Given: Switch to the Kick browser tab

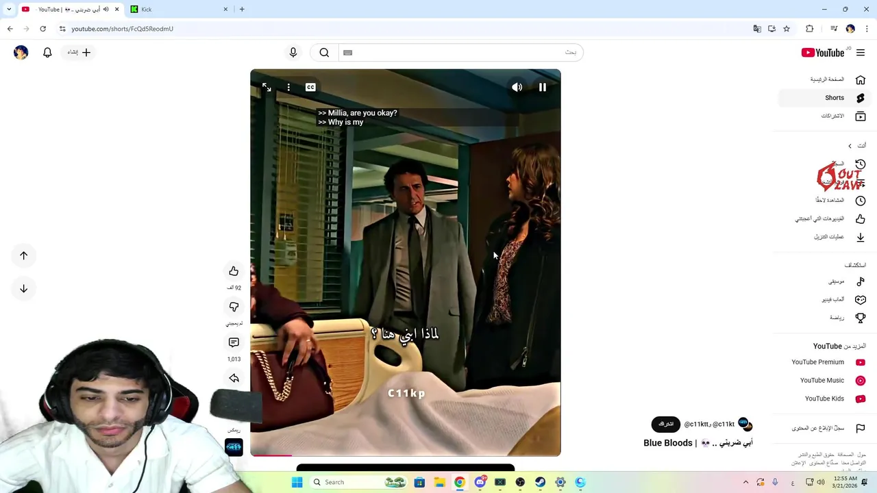Looking at the screenshot, I should click(180, 10).
